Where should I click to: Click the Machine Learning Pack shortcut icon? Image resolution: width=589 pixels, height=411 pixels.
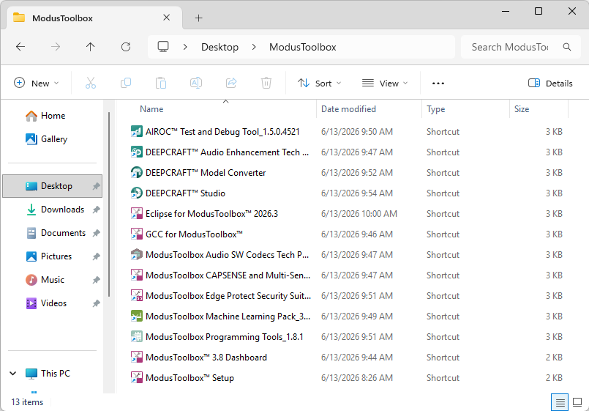click(136, 316)
